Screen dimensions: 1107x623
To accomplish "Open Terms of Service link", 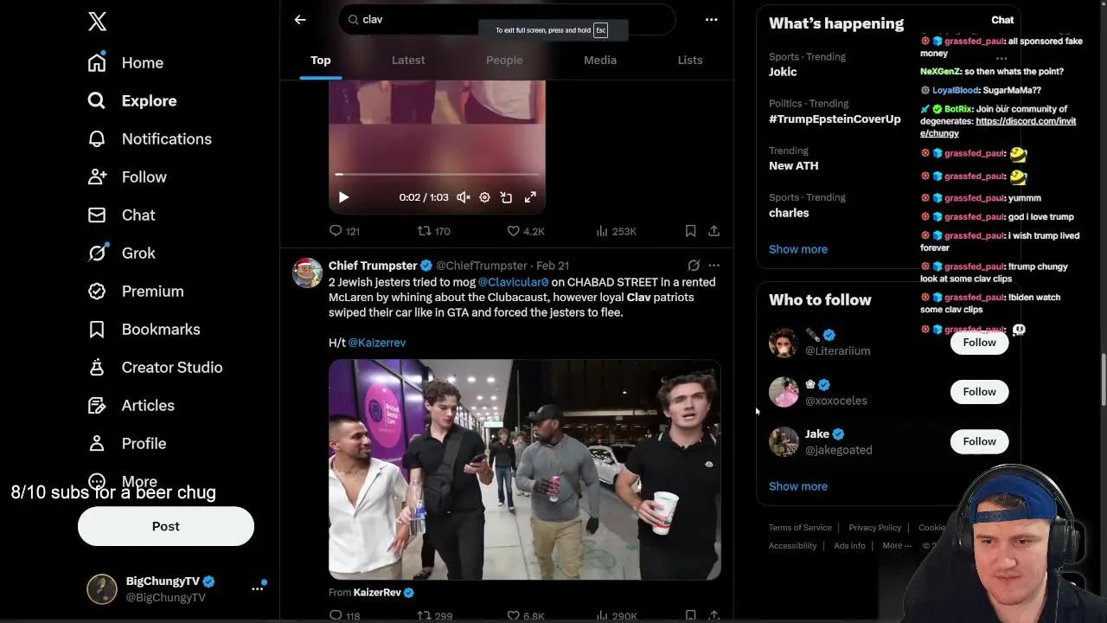I will tap(800, 528).
